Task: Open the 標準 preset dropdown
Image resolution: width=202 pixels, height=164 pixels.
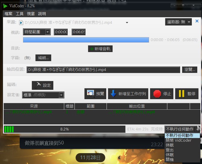Action: coord(43,95)
